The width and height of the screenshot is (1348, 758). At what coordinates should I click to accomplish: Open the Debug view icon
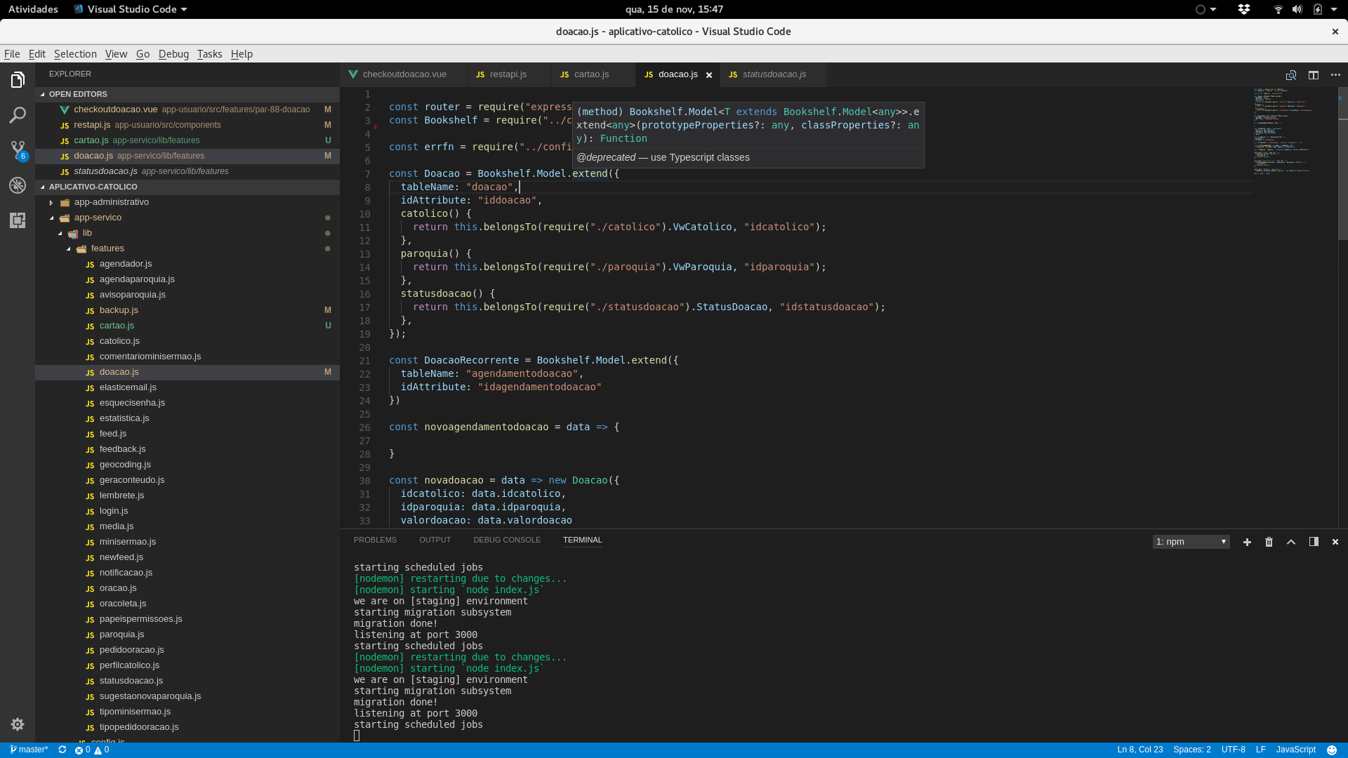[18, 185]
